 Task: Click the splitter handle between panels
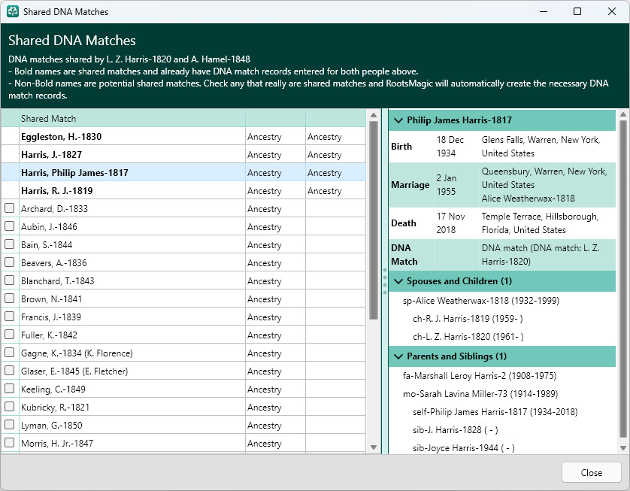(x=384, y=281)
